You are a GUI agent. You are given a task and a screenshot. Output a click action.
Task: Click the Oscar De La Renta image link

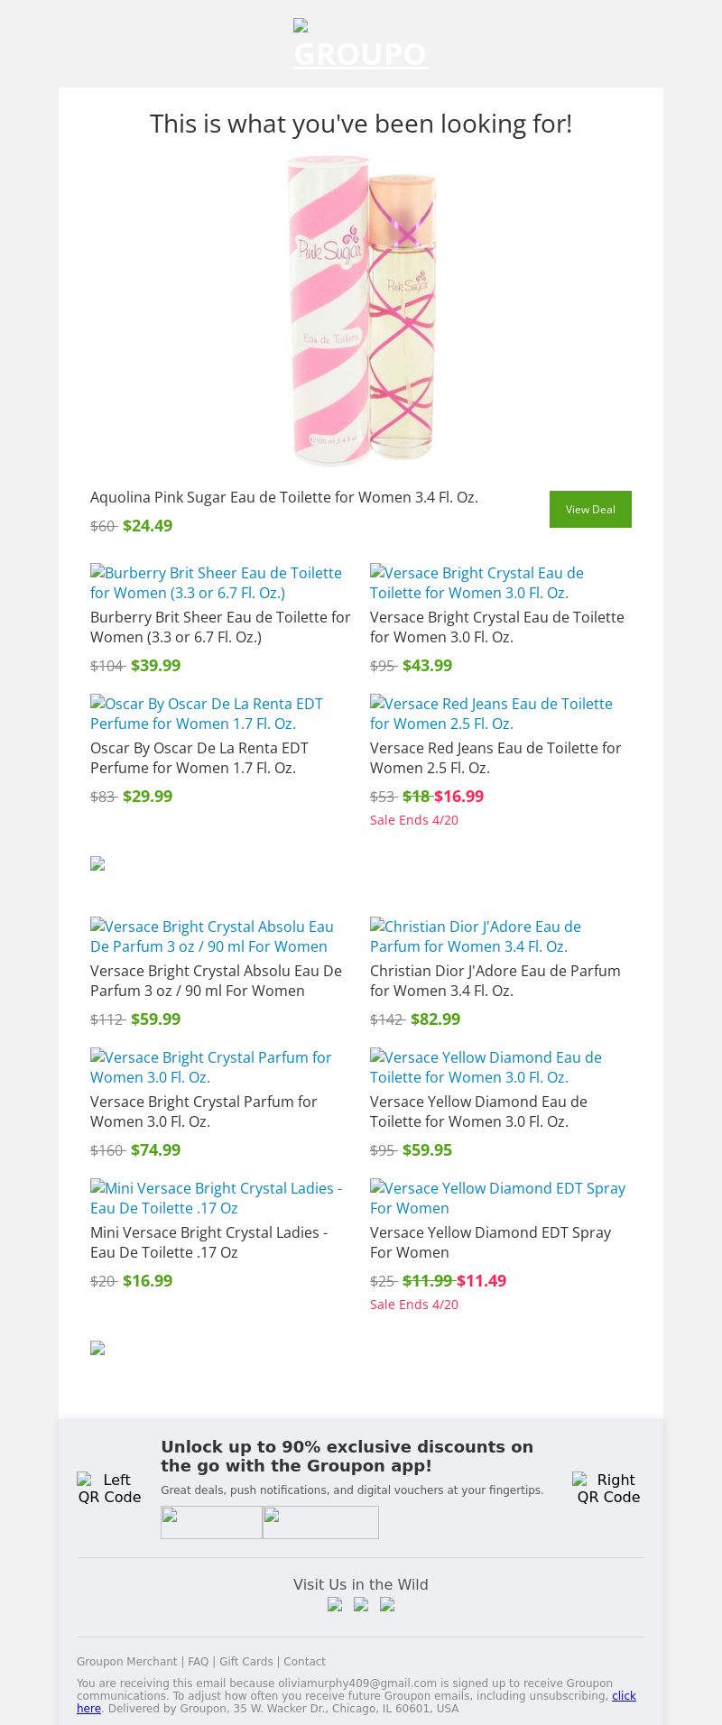point(207,714)
